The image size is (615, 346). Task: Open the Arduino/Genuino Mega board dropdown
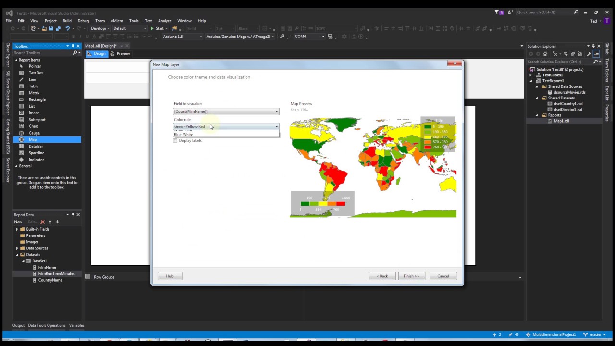240,37
